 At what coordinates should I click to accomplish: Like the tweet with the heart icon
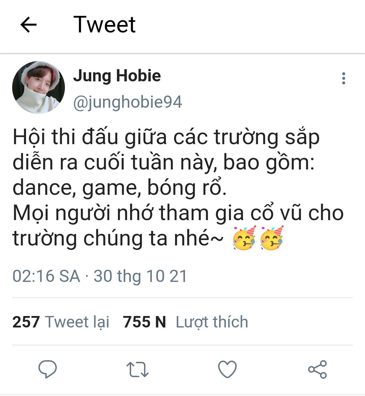click(x=227, y=369)
